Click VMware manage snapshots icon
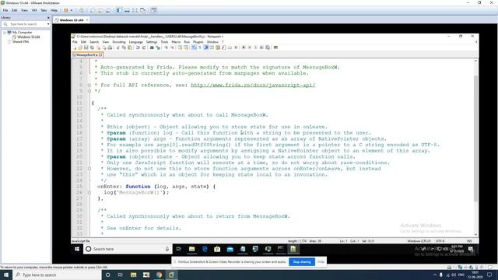The height and width of the screenshot is (280, 498). point(109,10)
